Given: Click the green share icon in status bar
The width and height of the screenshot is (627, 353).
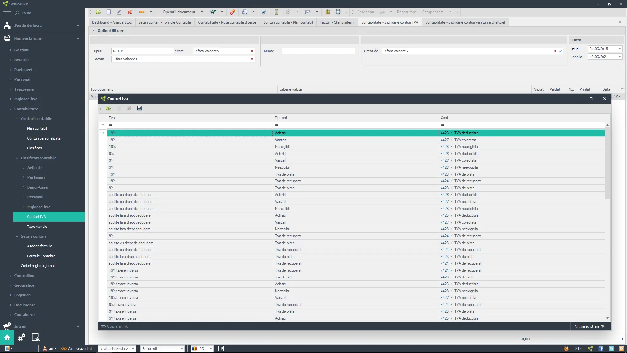Looking at the screenshot, I should point(590,349).
